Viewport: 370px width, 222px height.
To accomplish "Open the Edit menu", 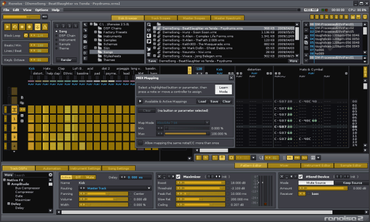I will tap(16, 10).
